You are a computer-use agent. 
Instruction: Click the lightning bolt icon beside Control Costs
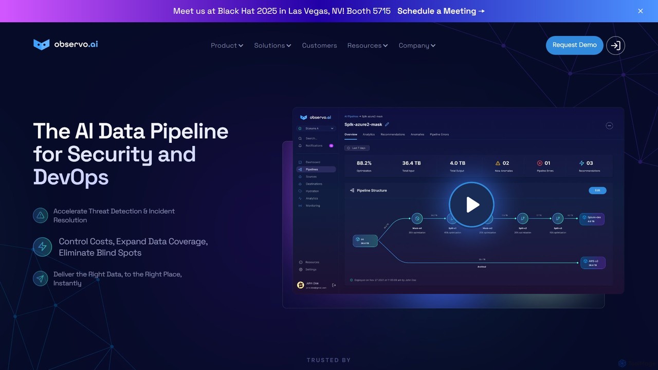(43, 247)
